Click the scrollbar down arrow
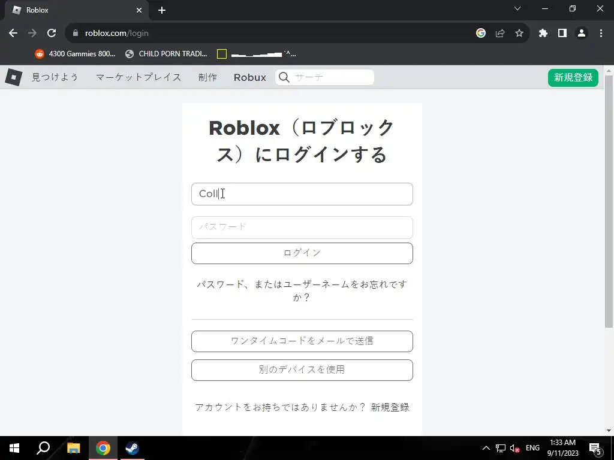Image resolution: width=614 pixels, height=460 pixels. coord(609,431)
